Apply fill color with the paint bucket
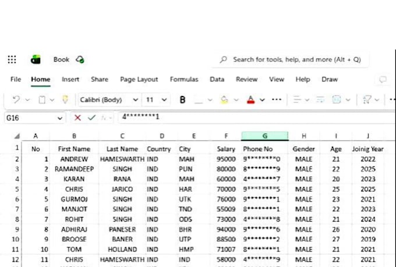 point(224,99)
